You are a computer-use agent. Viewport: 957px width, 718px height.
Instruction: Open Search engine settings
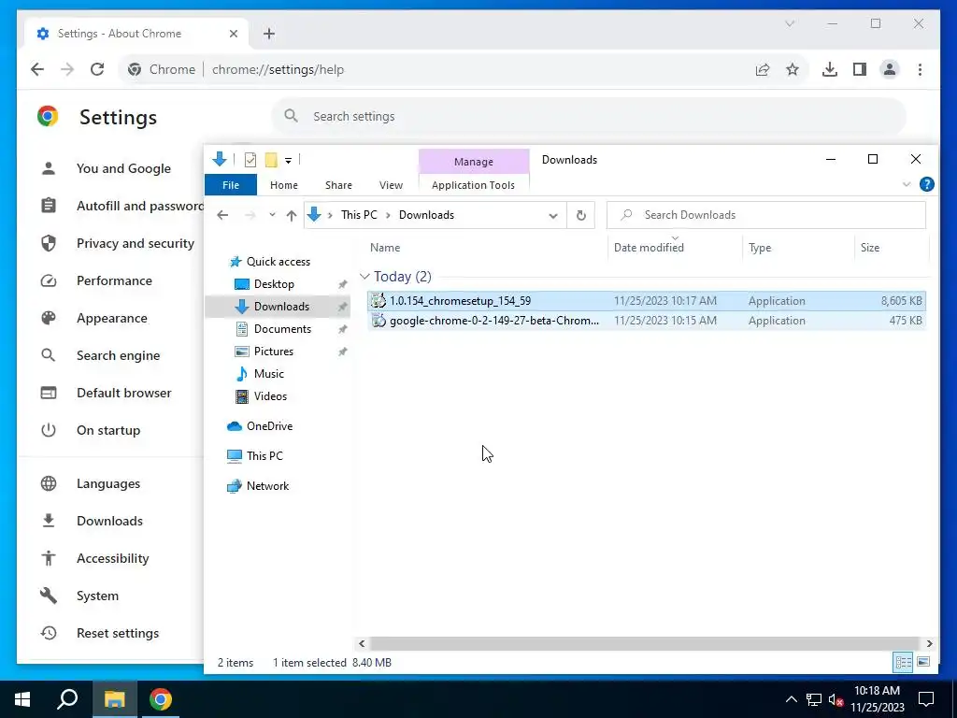pyautogui.click(x=118, y=355)
